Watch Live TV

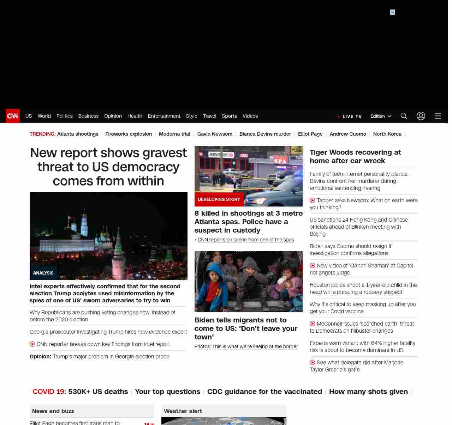pos(350,116)
